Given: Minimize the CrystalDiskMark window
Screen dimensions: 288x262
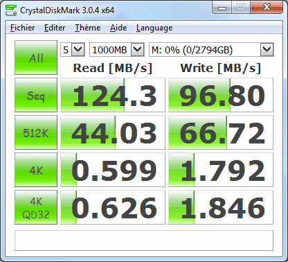Looking at the screenshot, I should [x=222, y=8].
